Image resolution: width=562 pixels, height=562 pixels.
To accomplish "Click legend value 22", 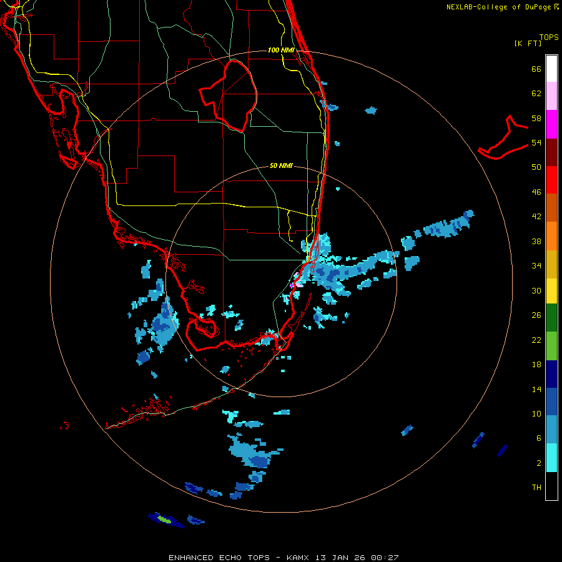I will [x=536, y=340].
